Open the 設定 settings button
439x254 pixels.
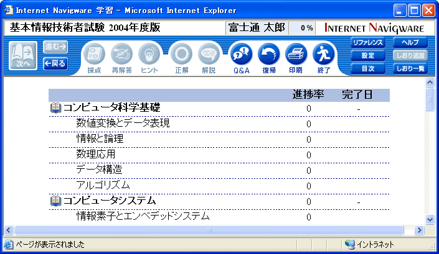pos(368,55)
